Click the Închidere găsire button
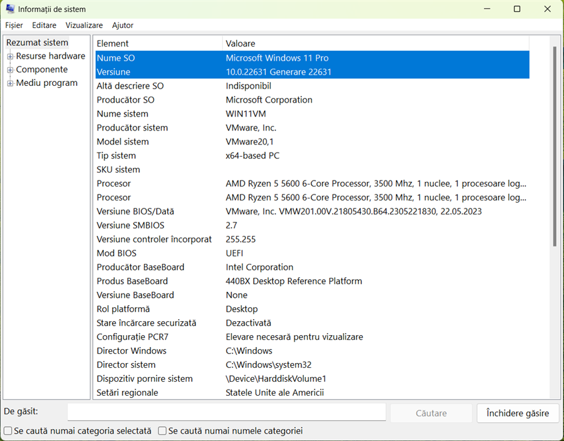The height and width of the screenshot is (441, 564). point(517,413)
